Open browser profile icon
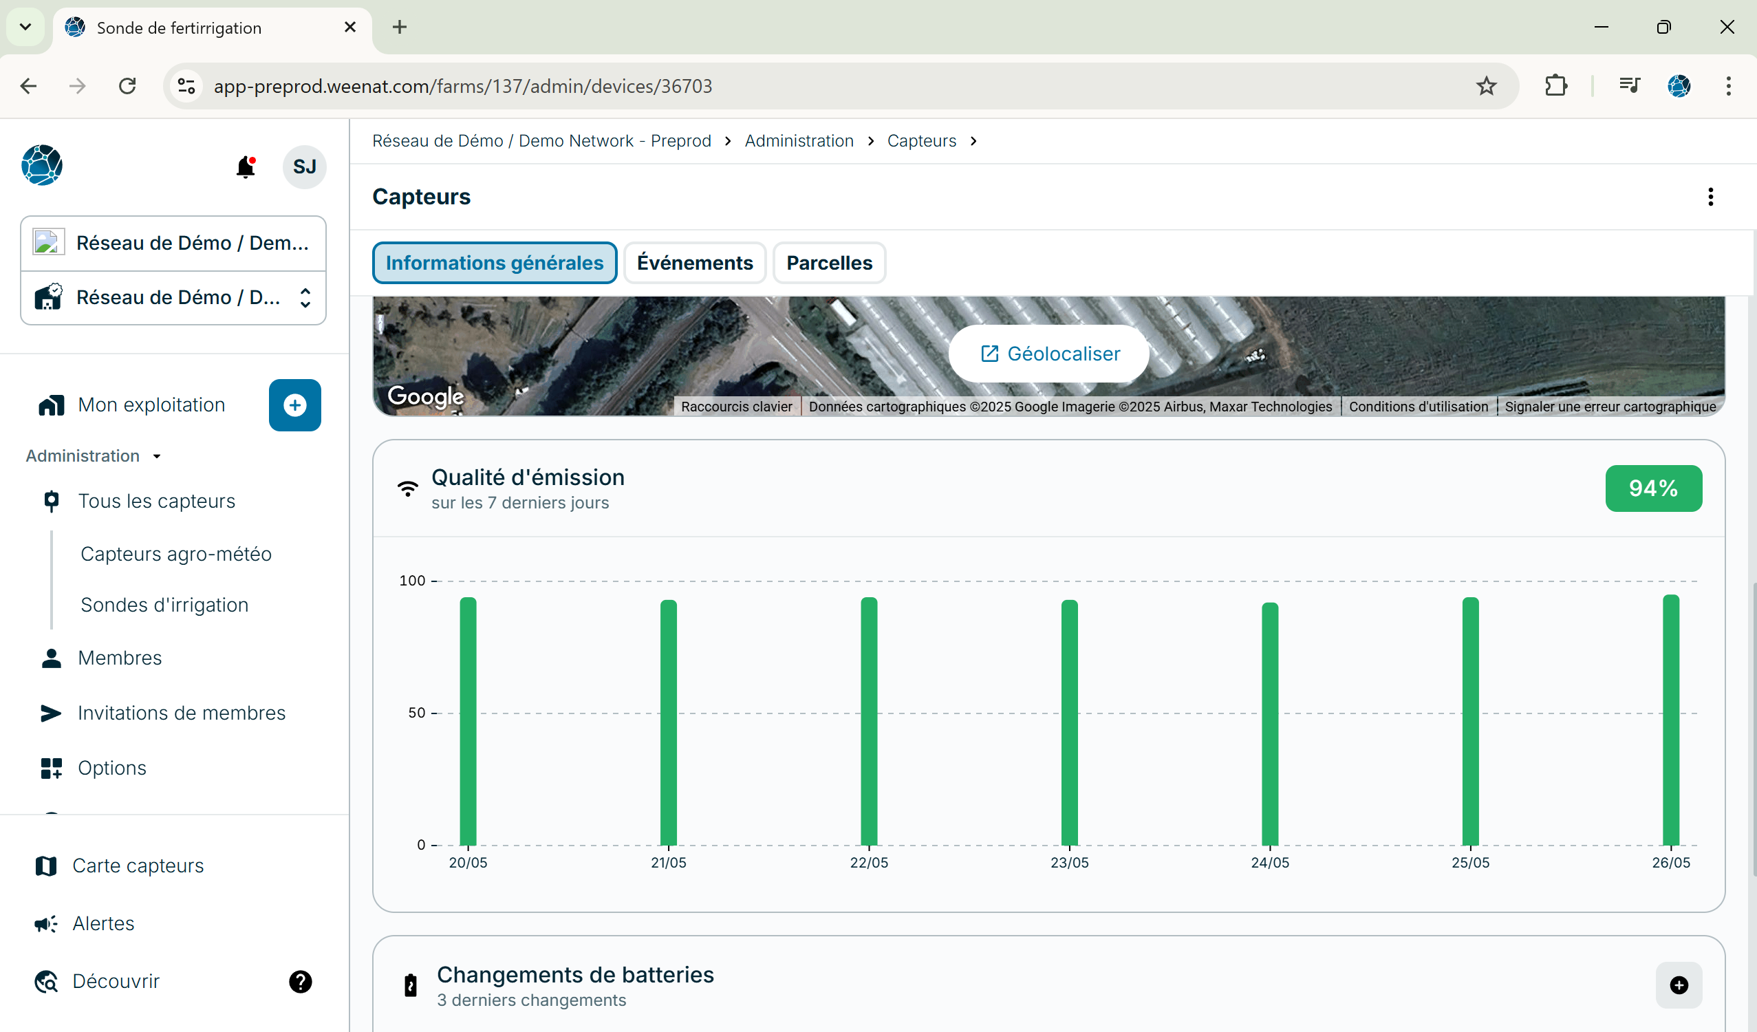The height and width of the screenshot is (1032, 1757). coord(1679,86)
